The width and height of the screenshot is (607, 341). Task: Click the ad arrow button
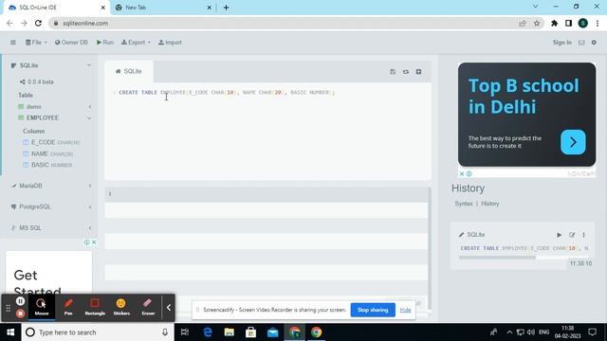pyautogui.click(x=573, y=142)
